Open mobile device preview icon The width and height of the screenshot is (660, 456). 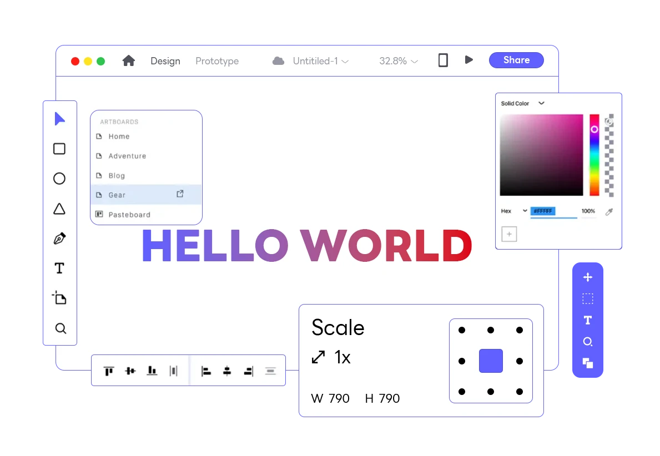[x=443, y=60]
